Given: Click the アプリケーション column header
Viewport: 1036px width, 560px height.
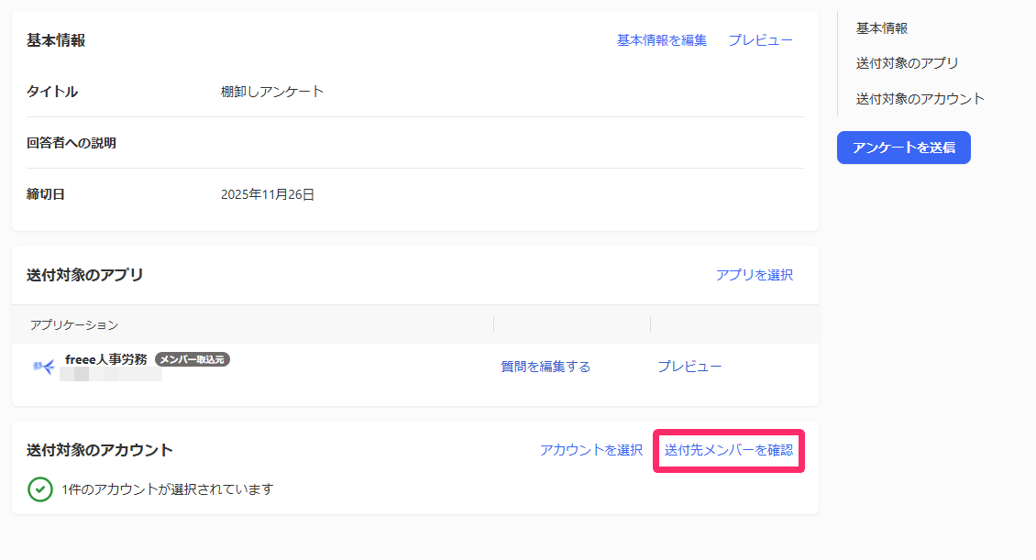Looking at the screenshot, I should point(74,324).
